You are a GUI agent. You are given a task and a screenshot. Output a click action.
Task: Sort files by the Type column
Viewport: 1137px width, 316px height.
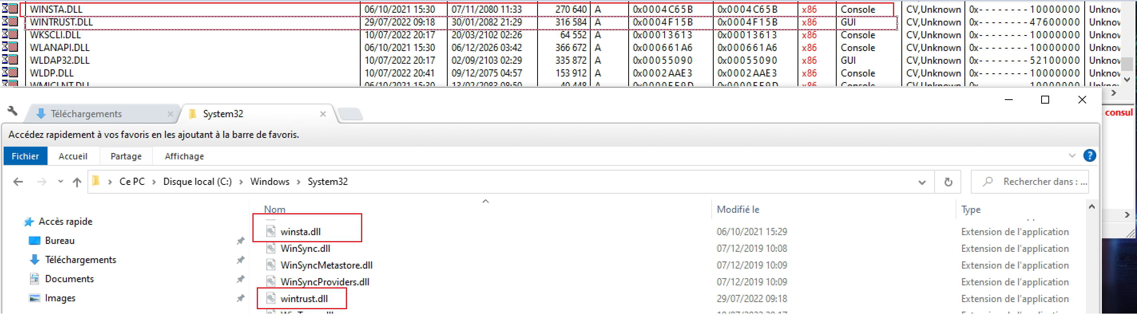(x=970, y=210)
